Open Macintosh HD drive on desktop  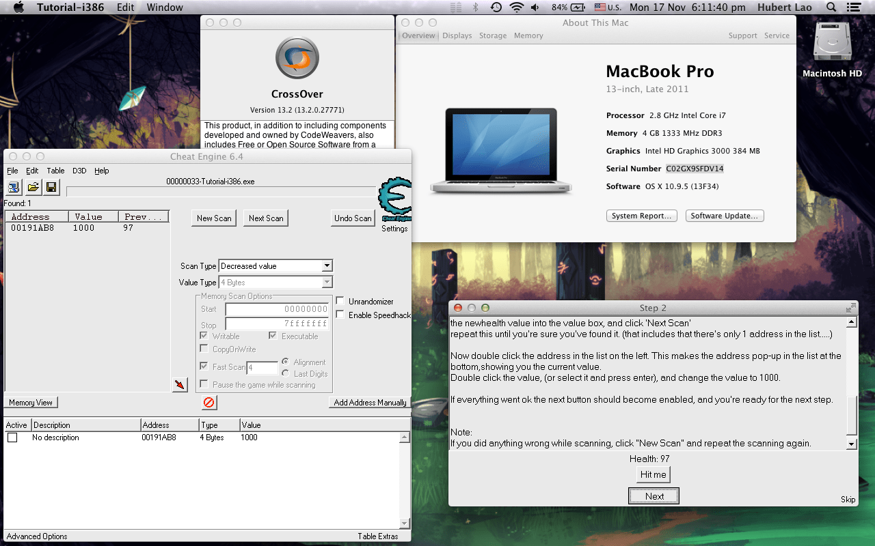coord(832,51)
